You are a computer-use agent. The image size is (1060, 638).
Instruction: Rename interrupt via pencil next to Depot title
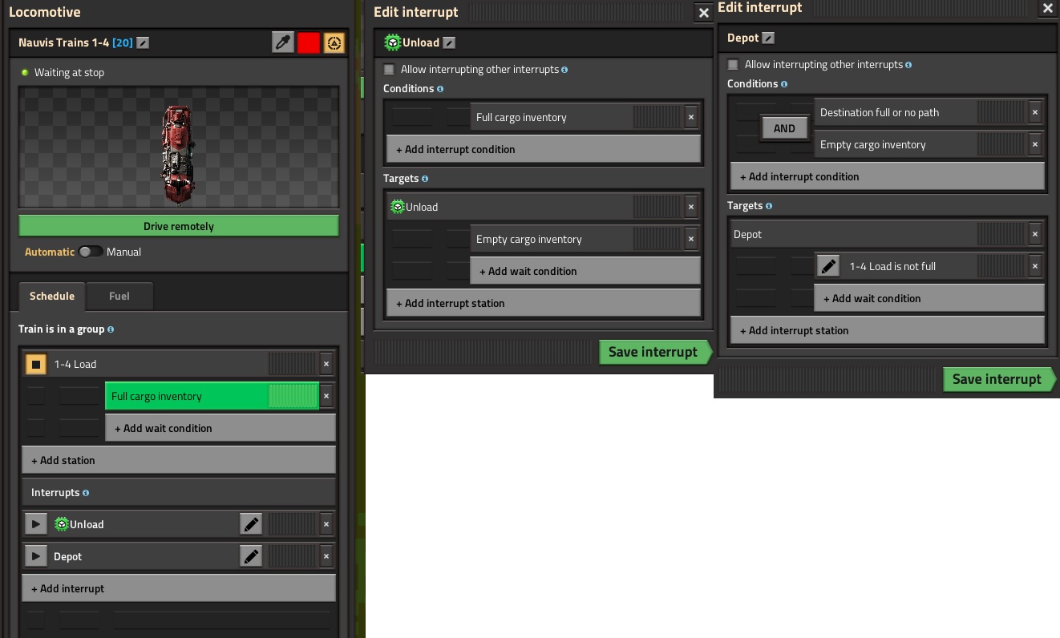point(768,38)
